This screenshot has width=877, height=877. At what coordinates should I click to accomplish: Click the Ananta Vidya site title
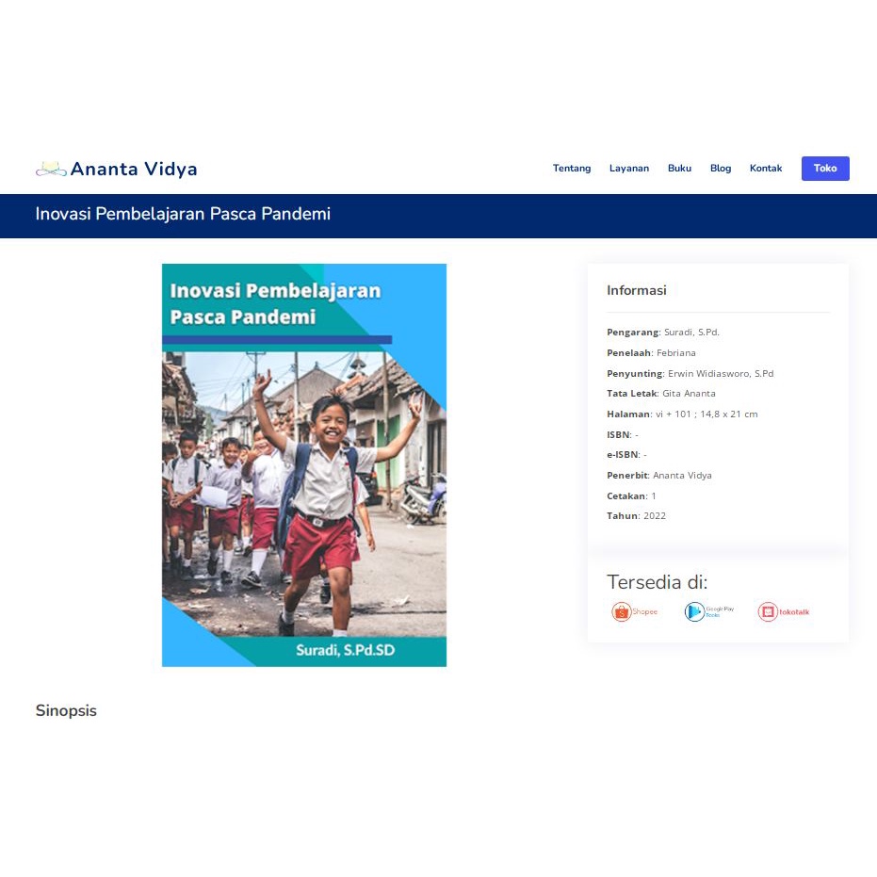(x=134, y=169)
